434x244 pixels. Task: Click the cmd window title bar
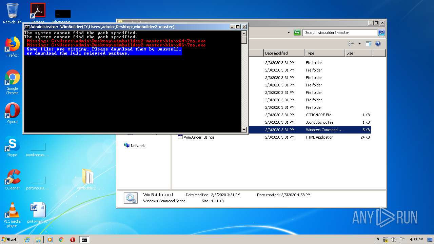pos(136,27)
